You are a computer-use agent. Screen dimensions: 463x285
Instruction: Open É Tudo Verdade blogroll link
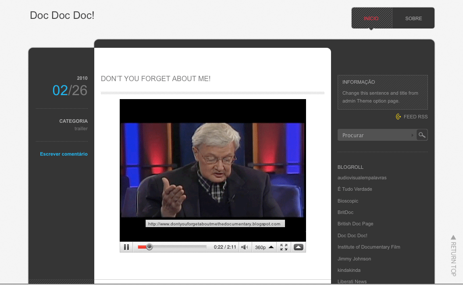(x=355, y=189)
